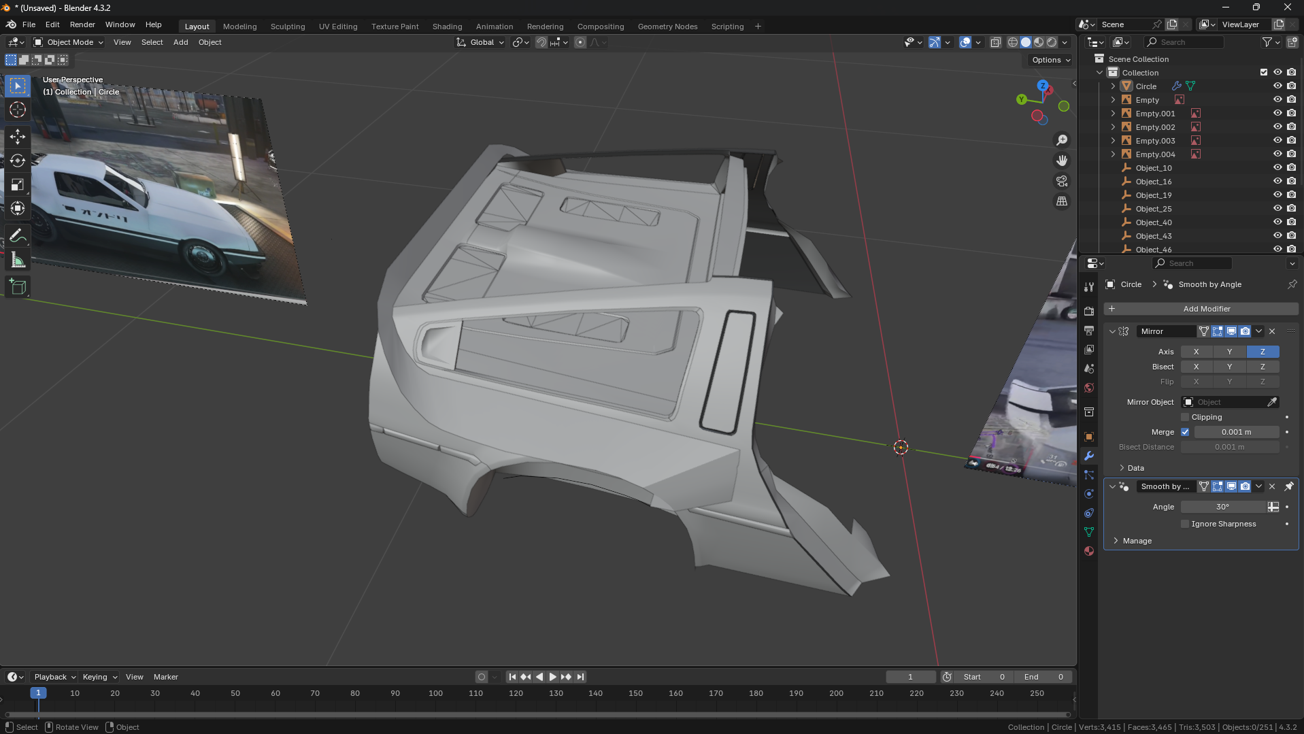
Task: Adjust the Smooth by Angle value field
Action: tap(1222, 507)
